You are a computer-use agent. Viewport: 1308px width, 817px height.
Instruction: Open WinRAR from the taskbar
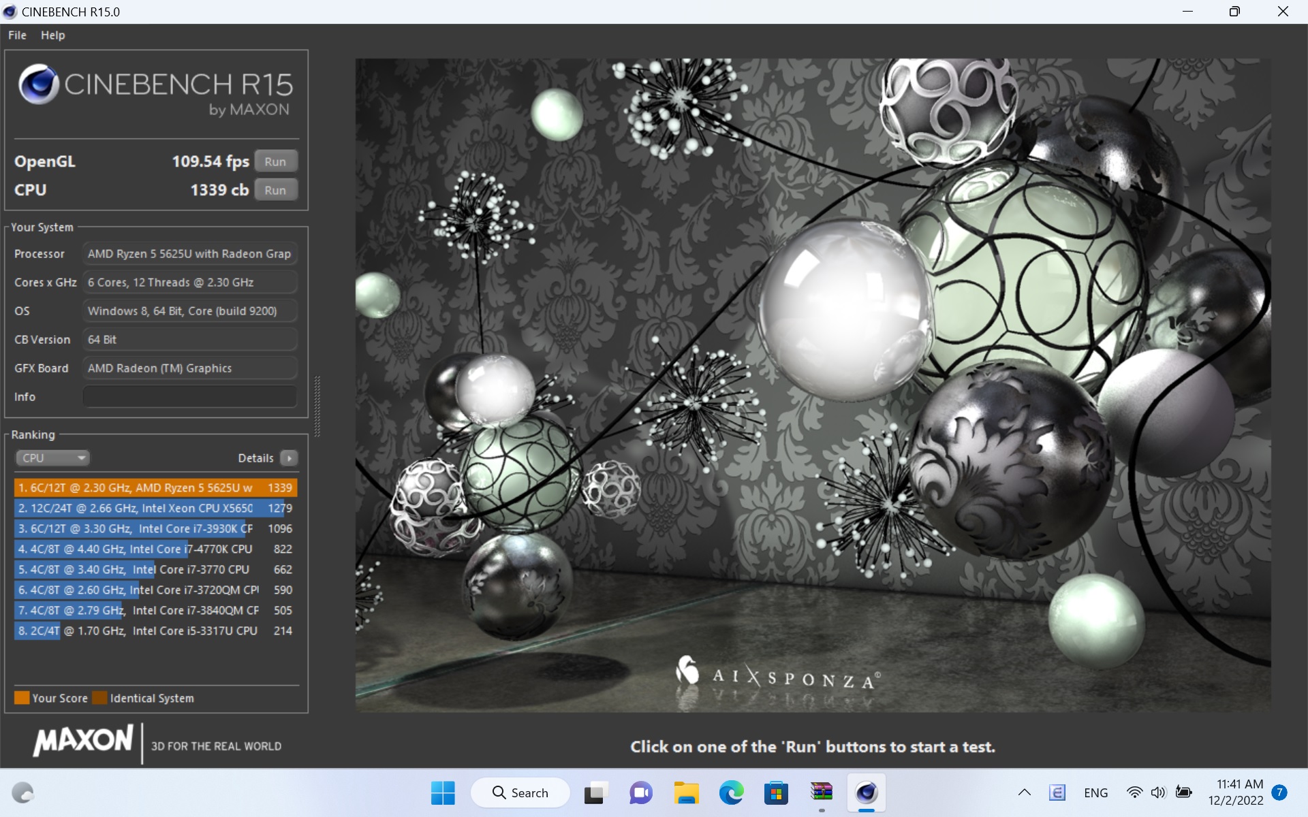tap(822, 792)
